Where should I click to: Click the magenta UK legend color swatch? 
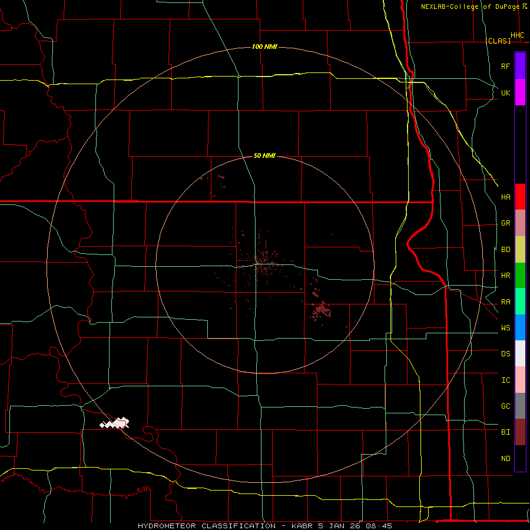pyautogui.click(x=520, y=92)
